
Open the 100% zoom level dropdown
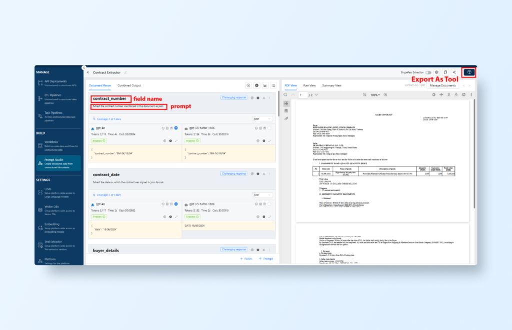click(x=374, y=94)
